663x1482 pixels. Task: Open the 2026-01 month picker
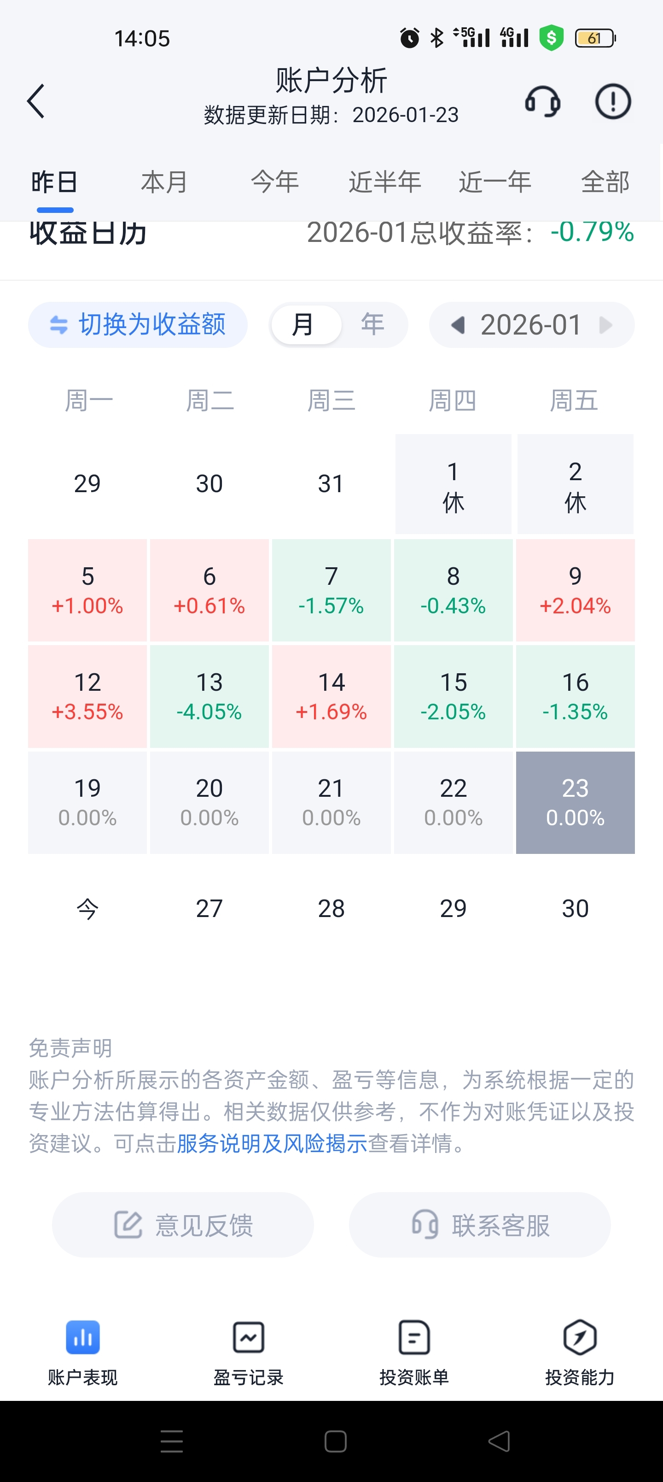[531, 325]
